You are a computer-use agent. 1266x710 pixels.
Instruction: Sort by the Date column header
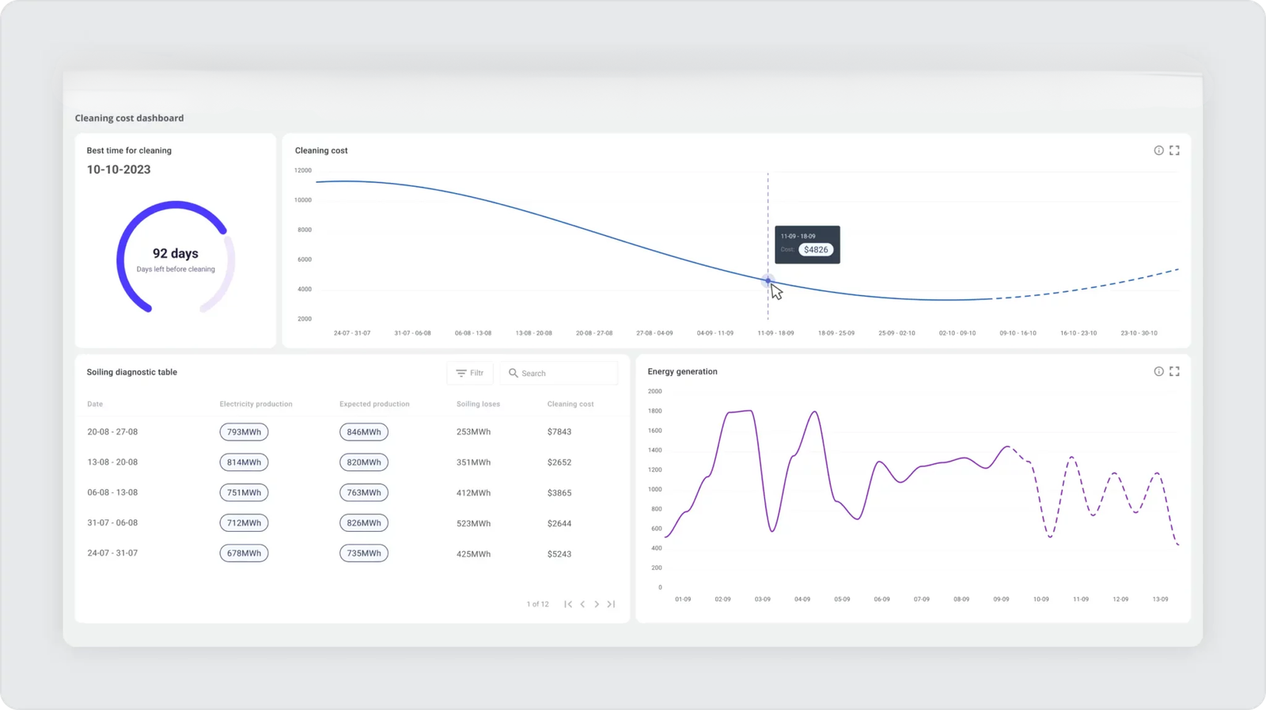[x=95, y=404]
